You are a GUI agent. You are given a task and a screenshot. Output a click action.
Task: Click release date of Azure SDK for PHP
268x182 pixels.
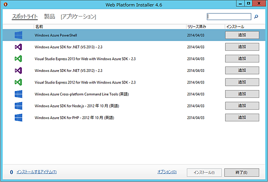pos(196,118)
